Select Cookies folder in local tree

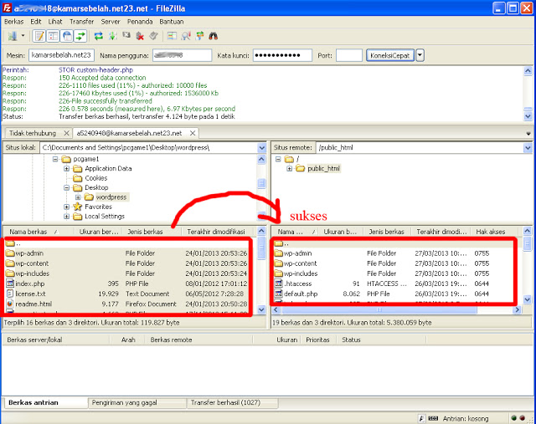pos(95,178)
